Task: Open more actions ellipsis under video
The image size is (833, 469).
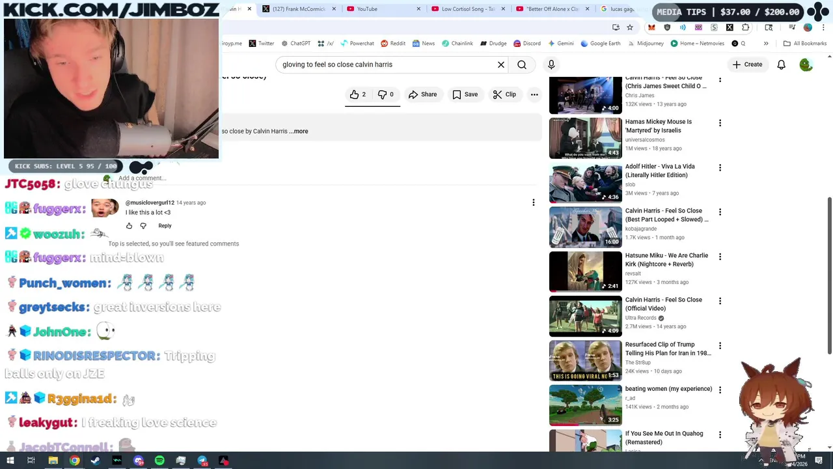Action: pyautogui.click(x=534, y=94)
